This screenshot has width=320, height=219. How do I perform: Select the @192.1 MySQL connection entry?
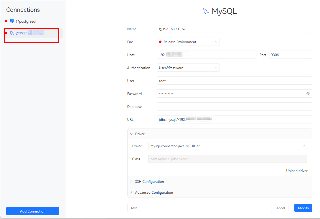coord(33,33)
